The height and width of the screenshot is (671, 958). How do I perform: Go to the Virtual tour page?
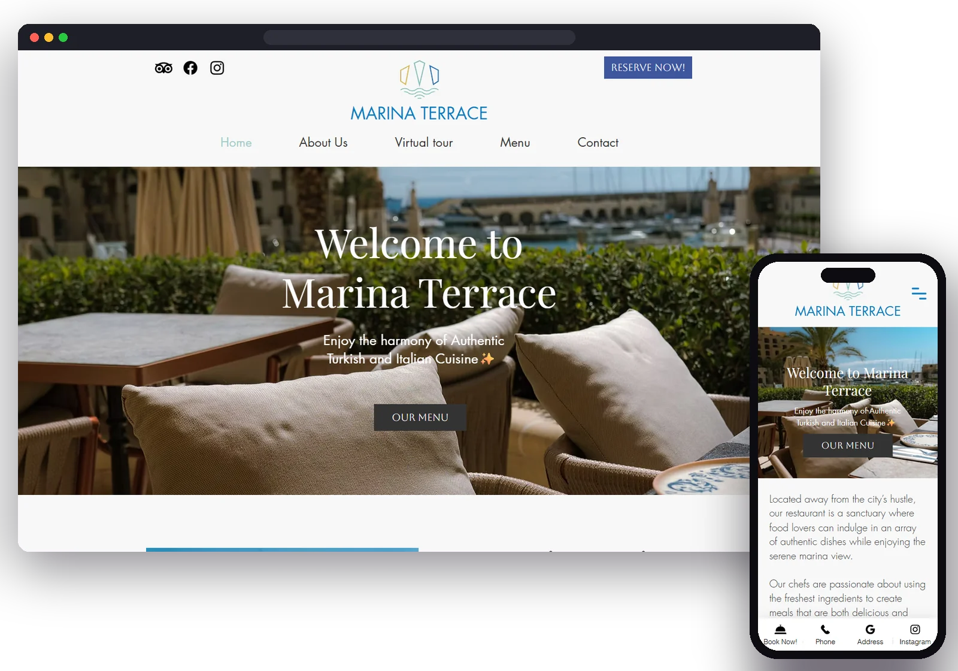tap(424, 143)
